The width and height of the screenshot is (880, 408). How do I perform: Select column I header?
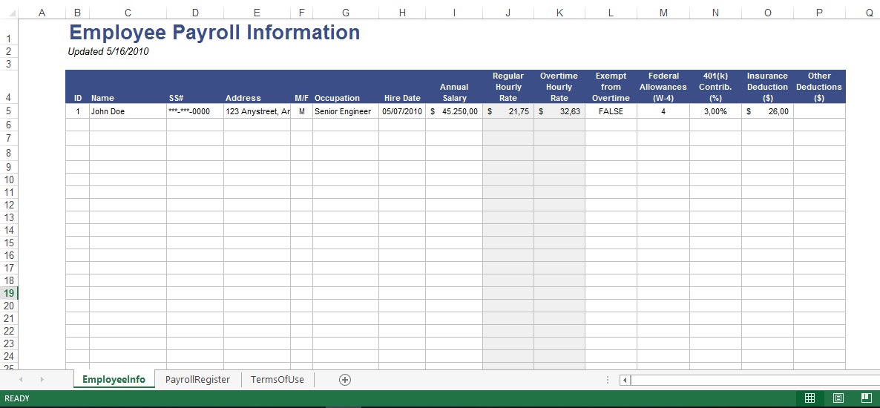(x=454, y=13)
